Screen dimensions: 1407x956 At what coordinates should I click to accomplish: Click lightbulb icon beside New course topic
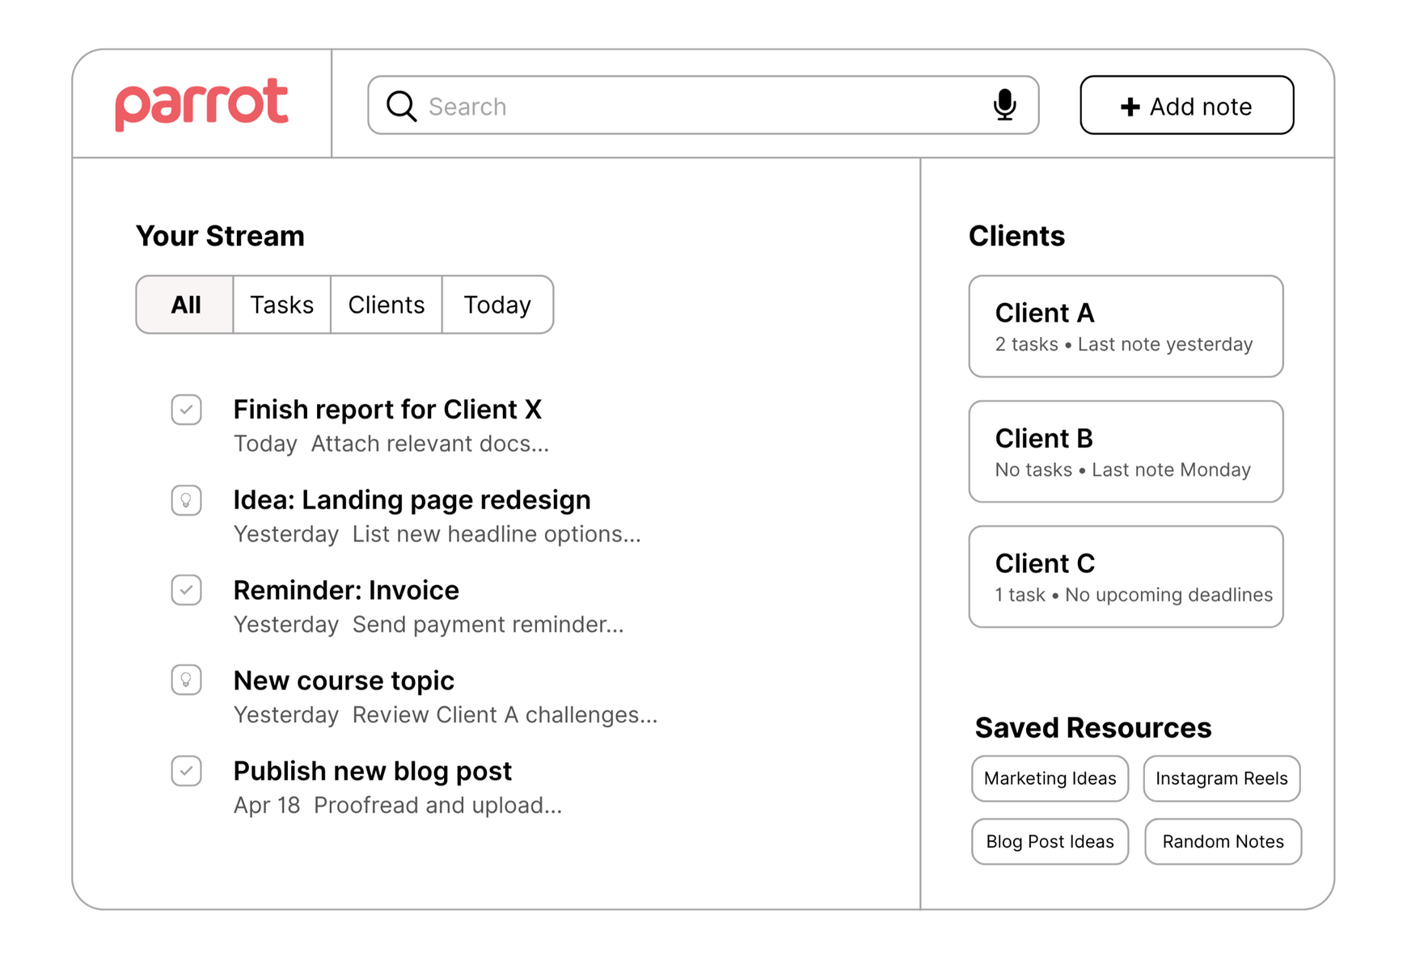(x=186, y=680)
